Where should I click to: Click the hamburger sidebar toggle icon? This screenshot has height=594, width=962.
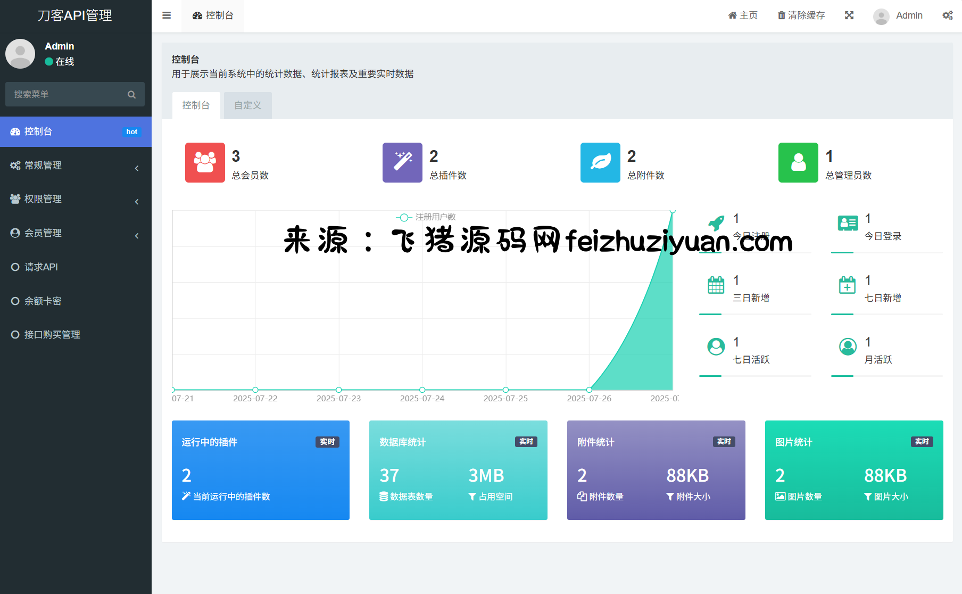click(167, 15)
